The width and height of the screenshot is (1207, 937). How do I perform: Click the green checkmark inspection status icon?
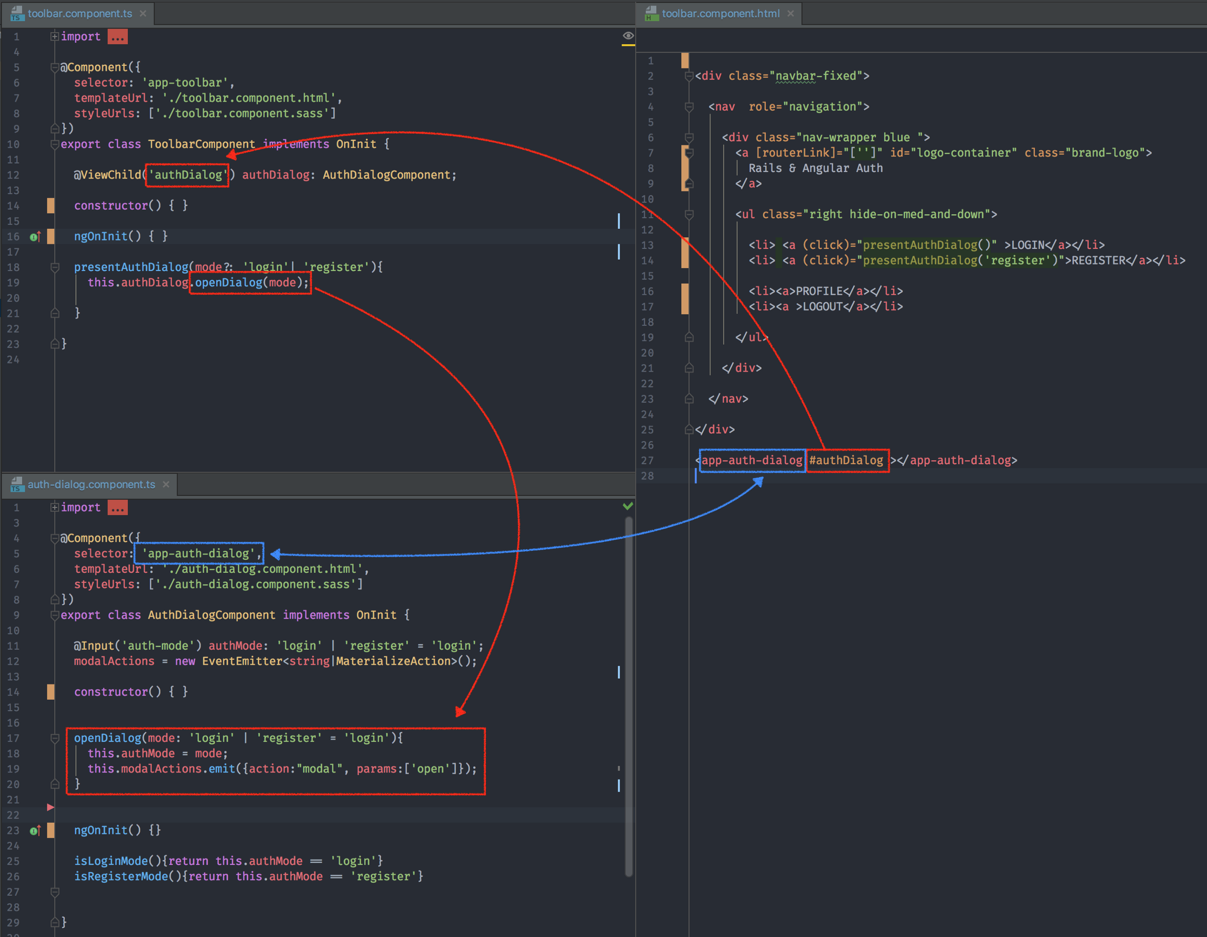coord(628,506)
